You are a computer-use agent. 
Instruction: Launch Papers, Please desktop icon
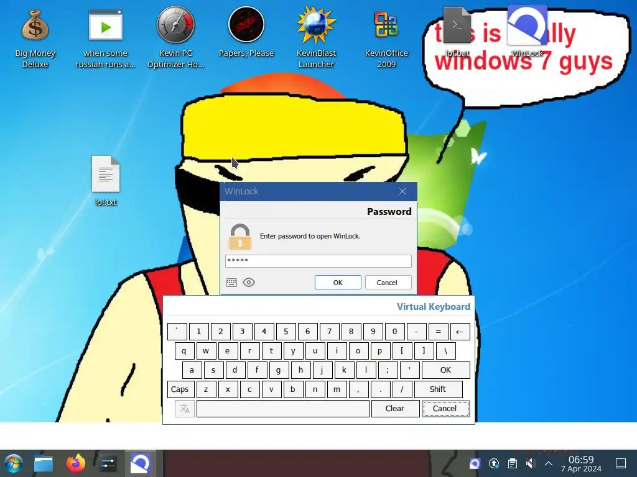click(x=246, y=32)
